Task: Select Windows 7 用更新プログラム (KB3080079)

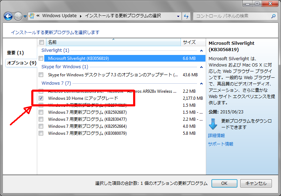Action: click(87, 133)
